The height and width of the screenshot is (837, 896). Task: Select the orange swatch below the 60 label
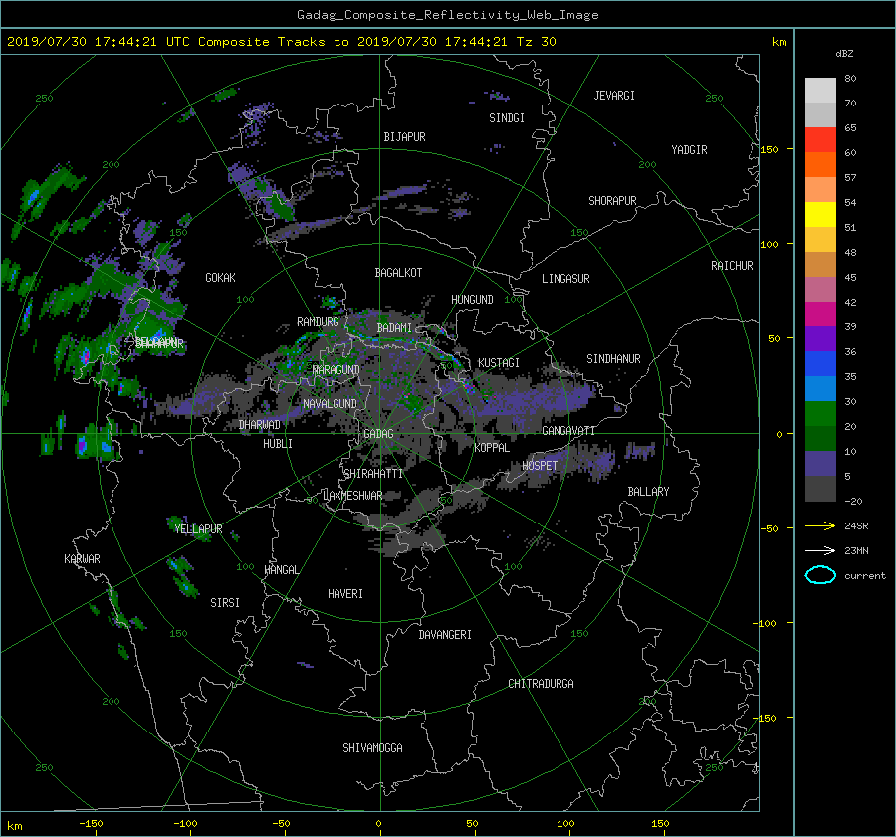(x=820, y=164)
